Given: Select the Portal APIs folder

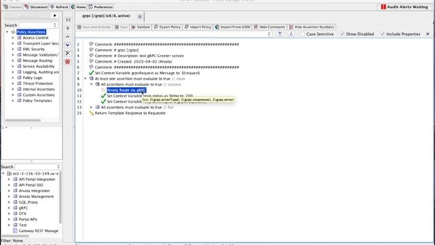Looking at the screenshot, I should (x=28, y=219).
